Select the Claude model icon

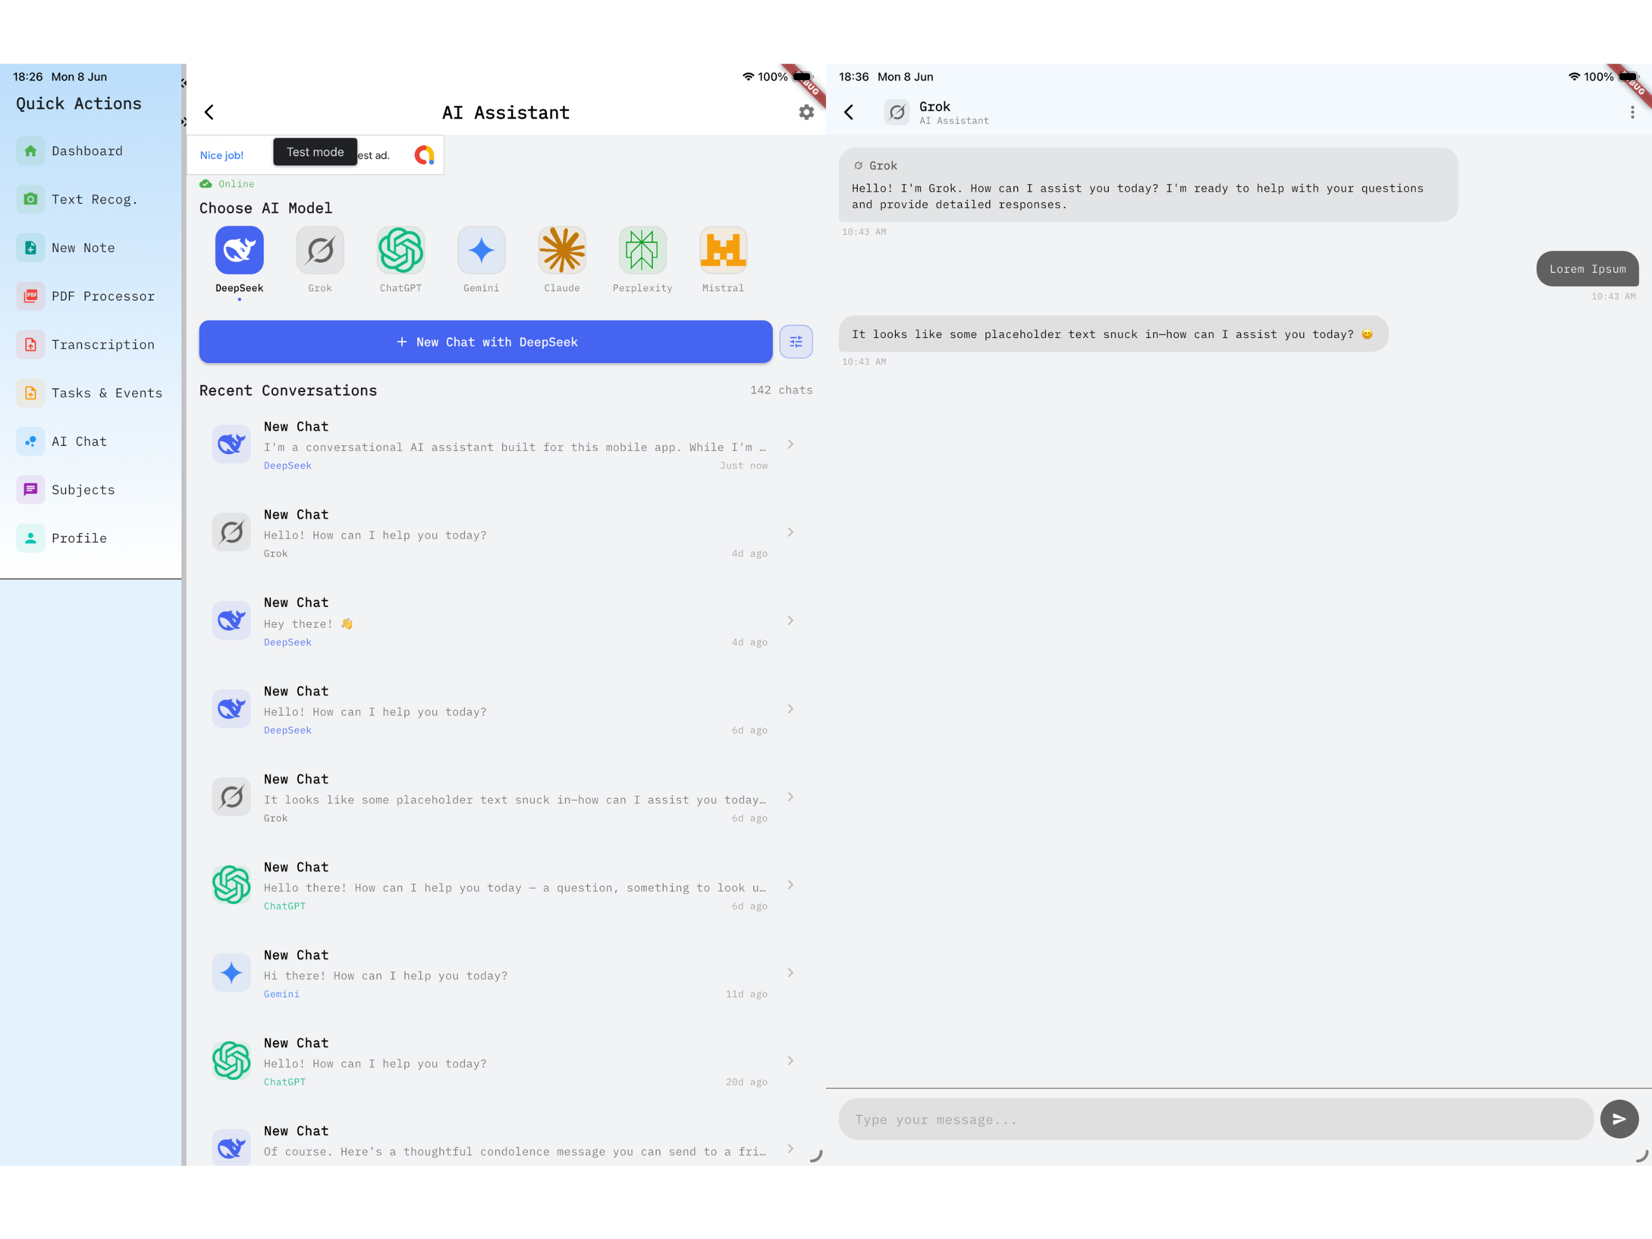tap(562, 250)
